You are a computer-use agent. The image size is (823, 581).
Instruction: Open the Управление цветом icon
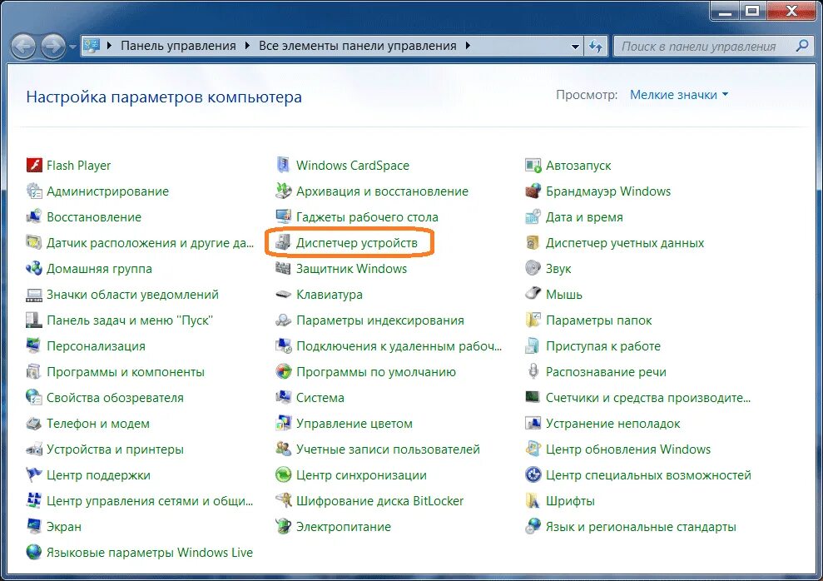pyautogui.click(x=284, y=423)
